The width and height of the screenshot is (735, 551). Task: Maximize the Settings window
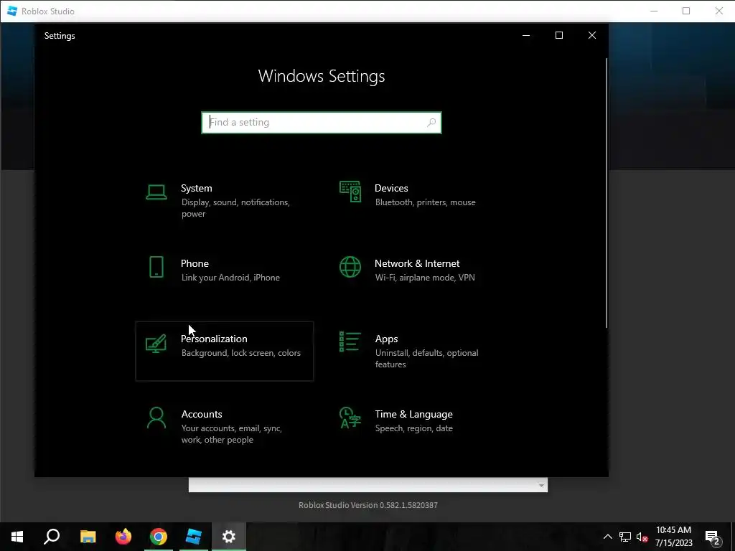click(558, 36)
